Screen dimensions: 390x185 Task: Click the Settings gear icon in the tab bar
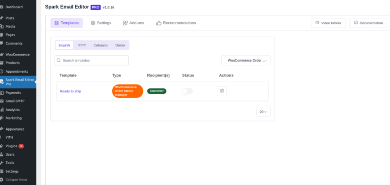(93, 23)
